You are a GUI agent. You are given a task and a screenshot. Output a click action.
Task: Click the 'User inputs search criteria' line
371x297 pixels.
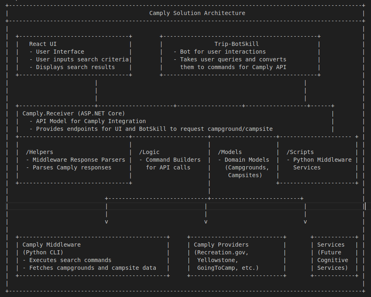coord(82,60)
